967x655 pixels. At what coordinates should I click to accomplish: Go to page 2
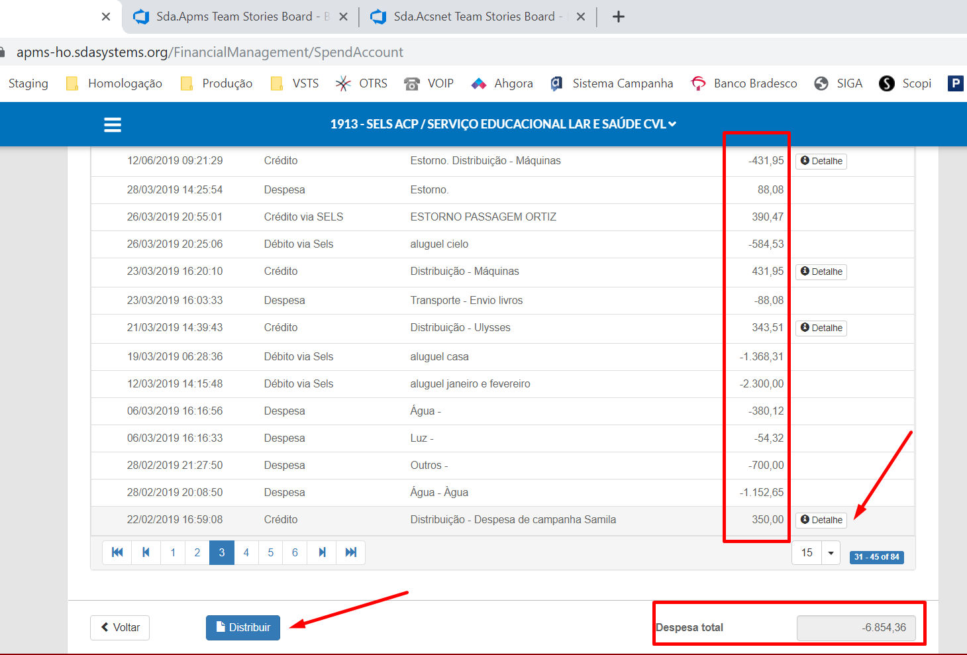197,552
